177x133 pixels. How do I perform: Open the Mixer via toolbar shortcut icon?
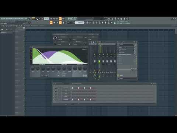(x=97, y=23)
